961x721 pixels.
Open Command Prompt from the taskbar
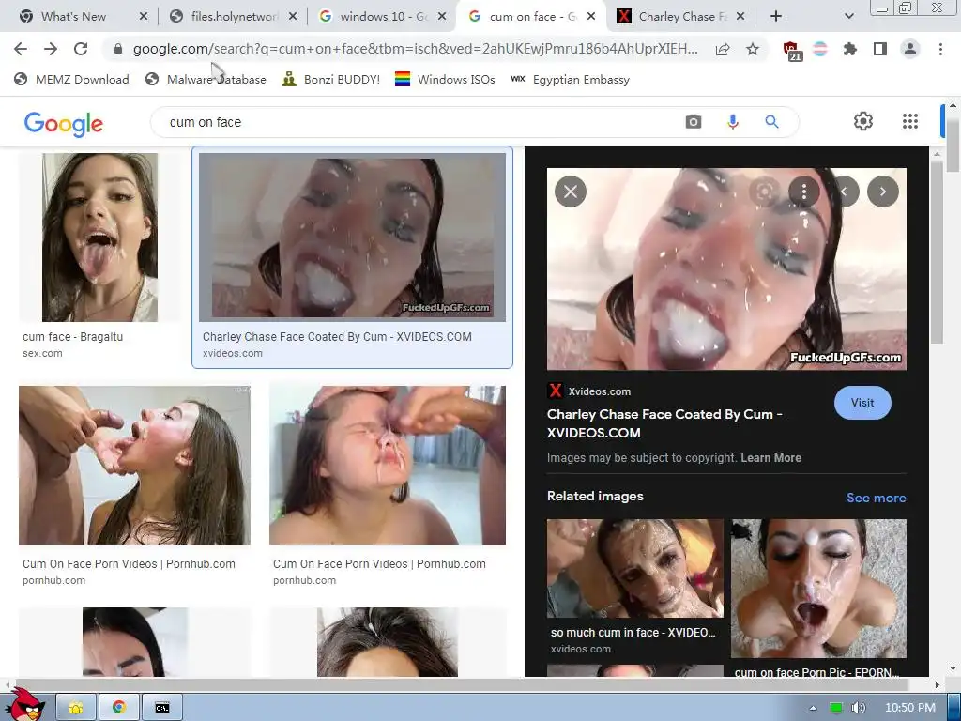(161, 708)
